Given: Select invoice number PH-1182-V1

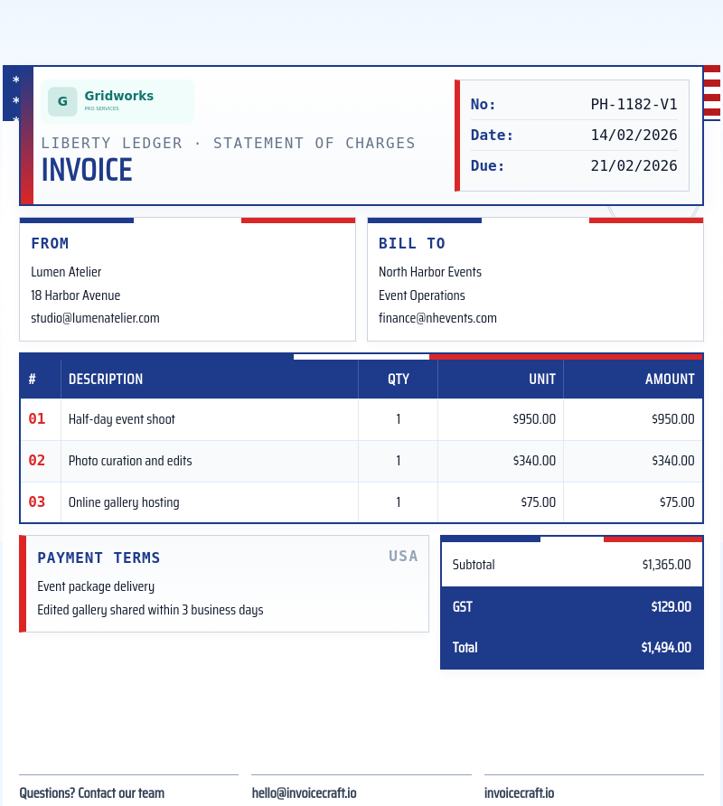Looking at the screenshot, I should tap(634, 104).
